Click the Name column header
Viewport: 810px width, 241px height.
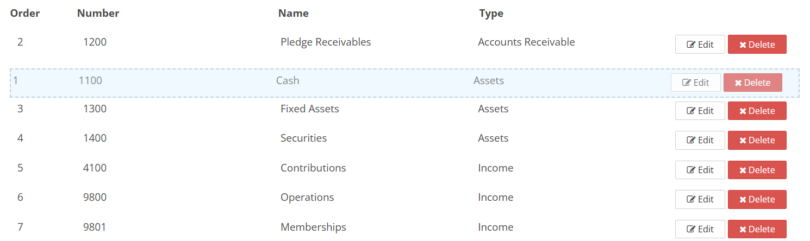pos(293,14)
